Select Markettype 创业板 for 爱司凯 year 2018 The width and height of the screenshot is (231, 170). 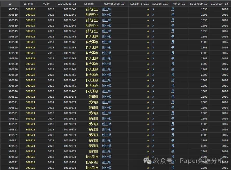tap(107, 124)
